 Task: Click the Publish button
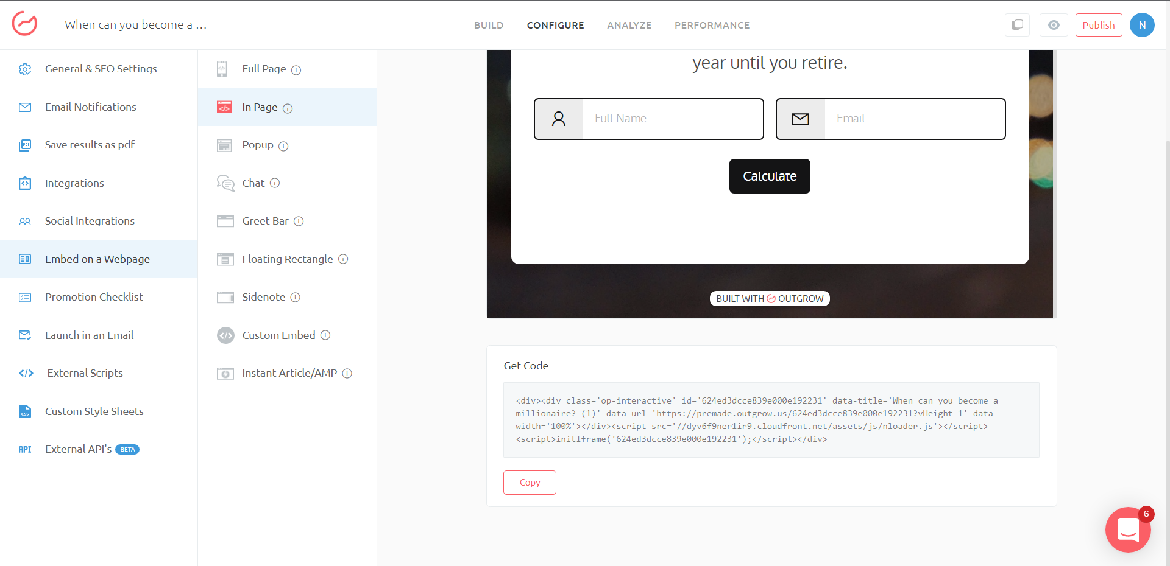(1099, 25)
